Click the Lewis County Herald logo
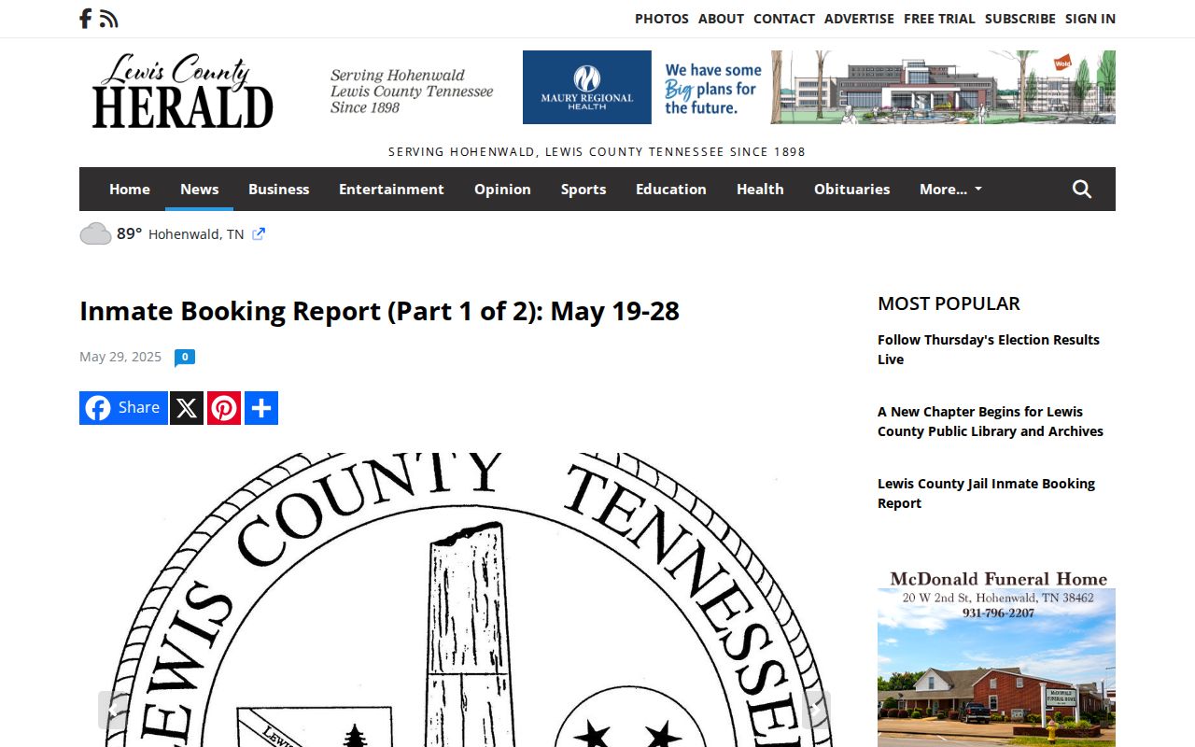Screen dimensions: 1195x747 tap(182, 91)
